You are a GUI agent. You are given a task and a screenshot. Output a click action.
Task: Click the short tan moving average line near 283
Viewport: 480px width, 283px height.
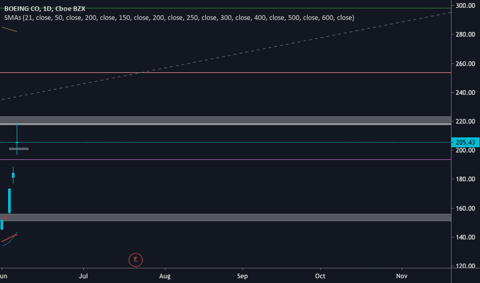coord(9,29)
